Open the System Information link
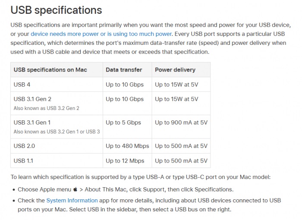The image size is (302, 220). 72,200
